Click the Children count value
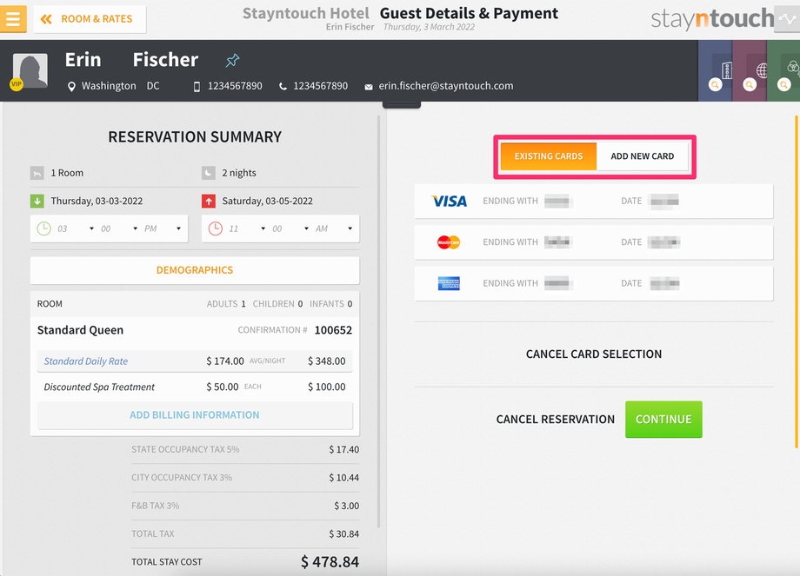Screen dimensions: 800x576 [x=301, y=304]
